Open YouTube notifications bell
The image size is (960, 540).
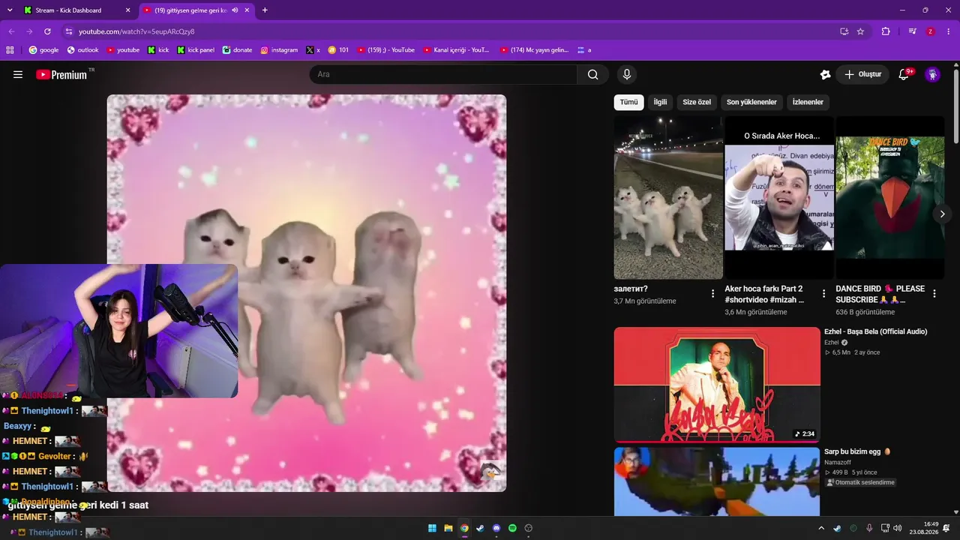[x=904, y=74]
